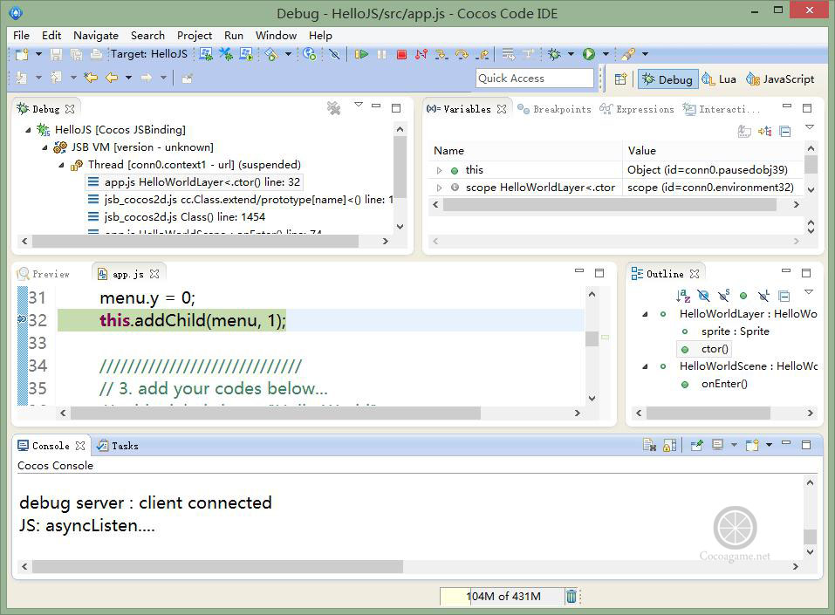835x615 pixels.
Task: Click the Clear Console icon
Action: (x=649, y=445)
